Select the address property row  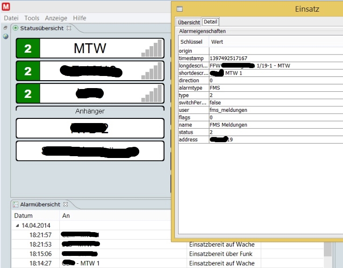point(261,140)
